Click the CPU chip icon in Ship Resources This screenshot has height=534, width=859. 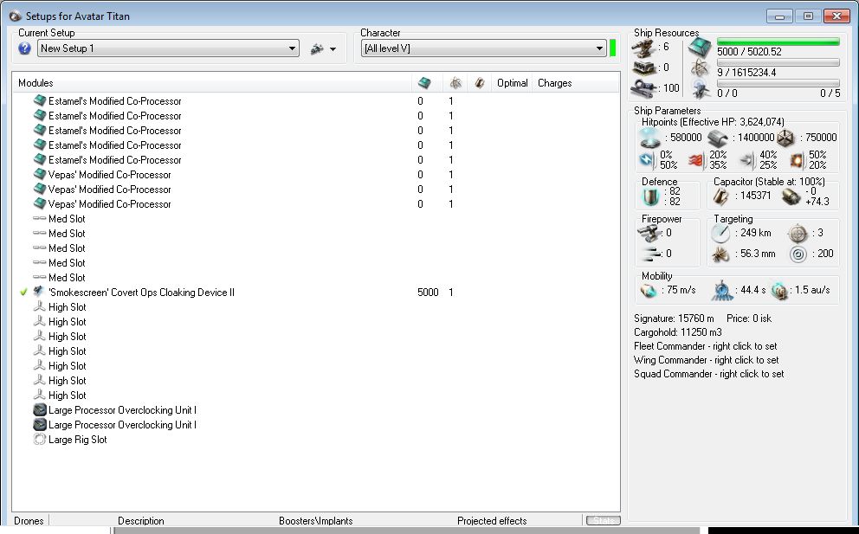(x=699, y=48)
